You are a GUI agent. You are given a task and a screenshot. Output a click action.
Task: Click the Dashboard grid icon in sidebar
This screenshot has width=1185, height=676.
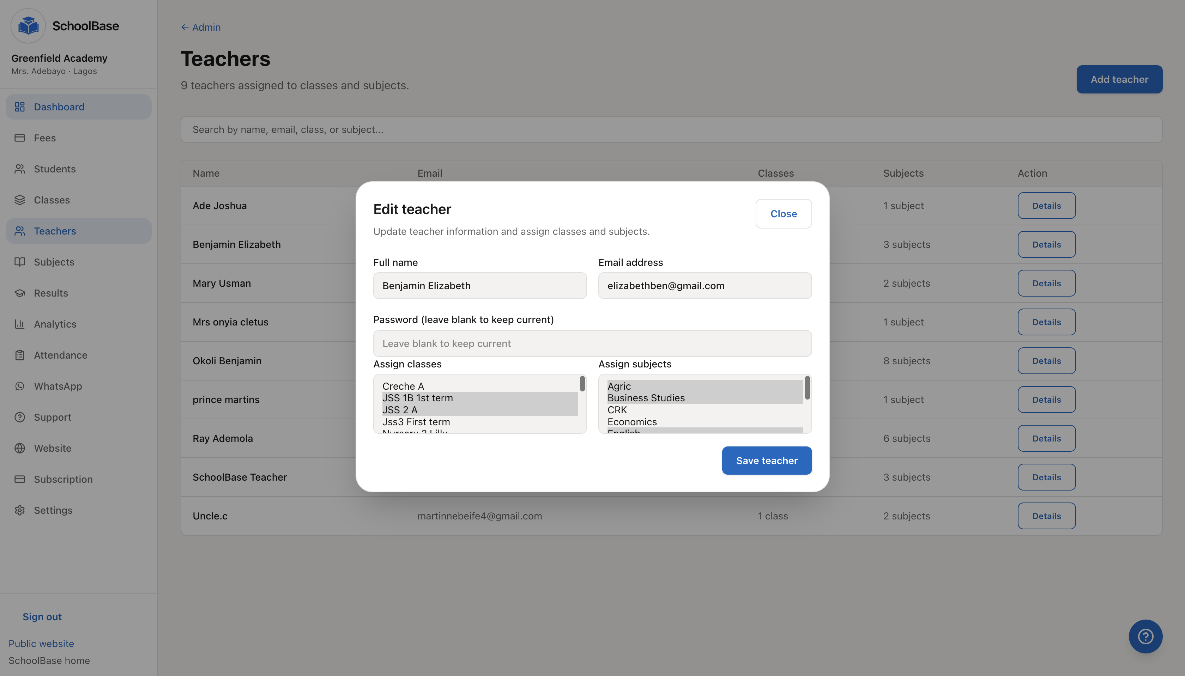tap(19, 107)
